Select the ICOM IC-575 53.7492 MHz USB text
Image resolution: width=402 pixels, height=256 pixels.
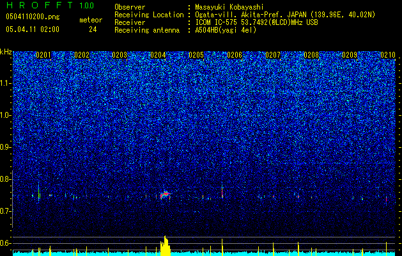point(256,22)
